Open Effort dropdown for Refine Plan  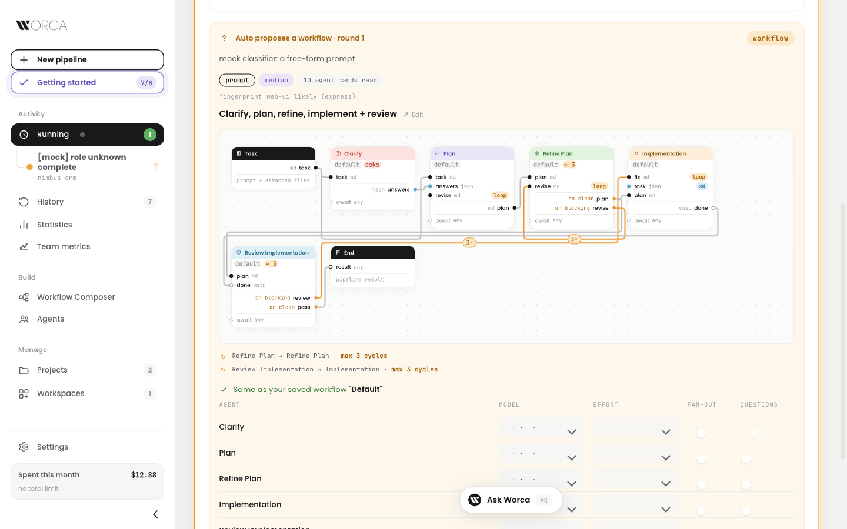[635, 479]
